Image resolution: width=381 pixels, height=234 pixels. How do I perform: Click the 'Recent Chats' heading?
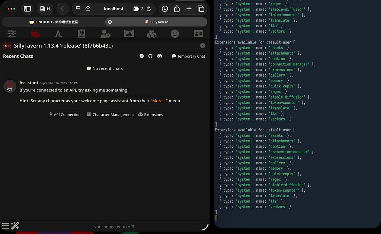click(18, 56)
